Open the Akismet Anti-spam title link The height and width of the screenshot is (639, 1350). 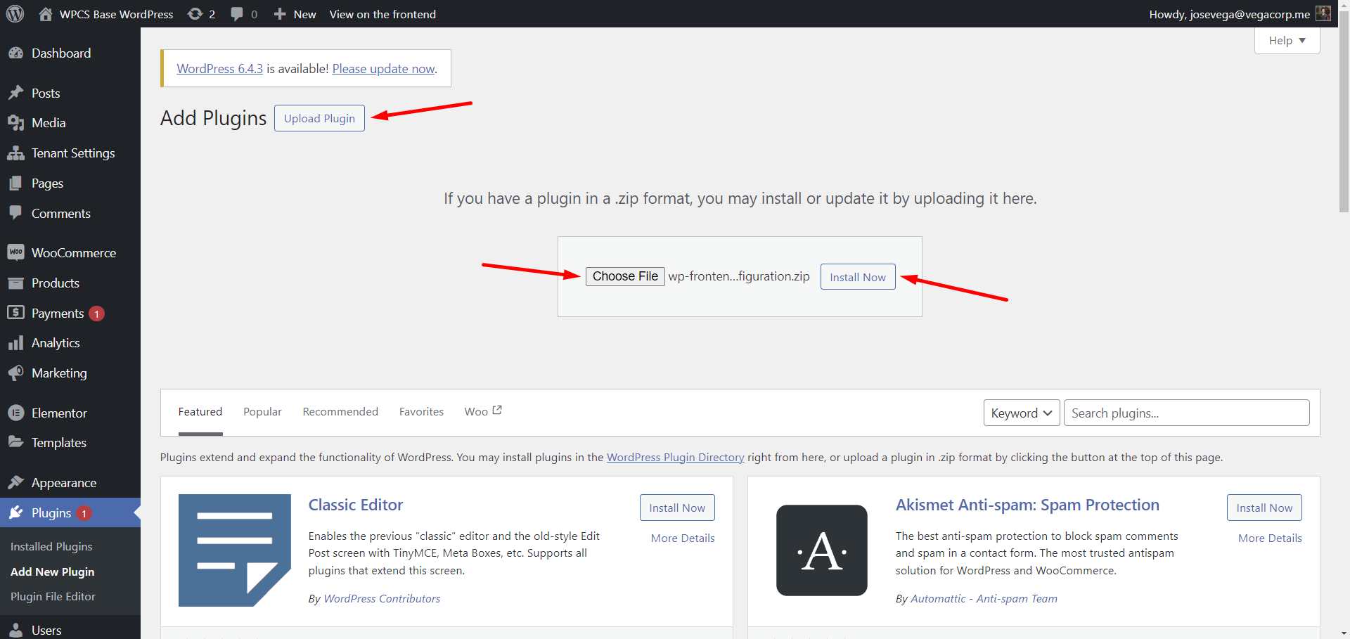[x=1027, y=505]
